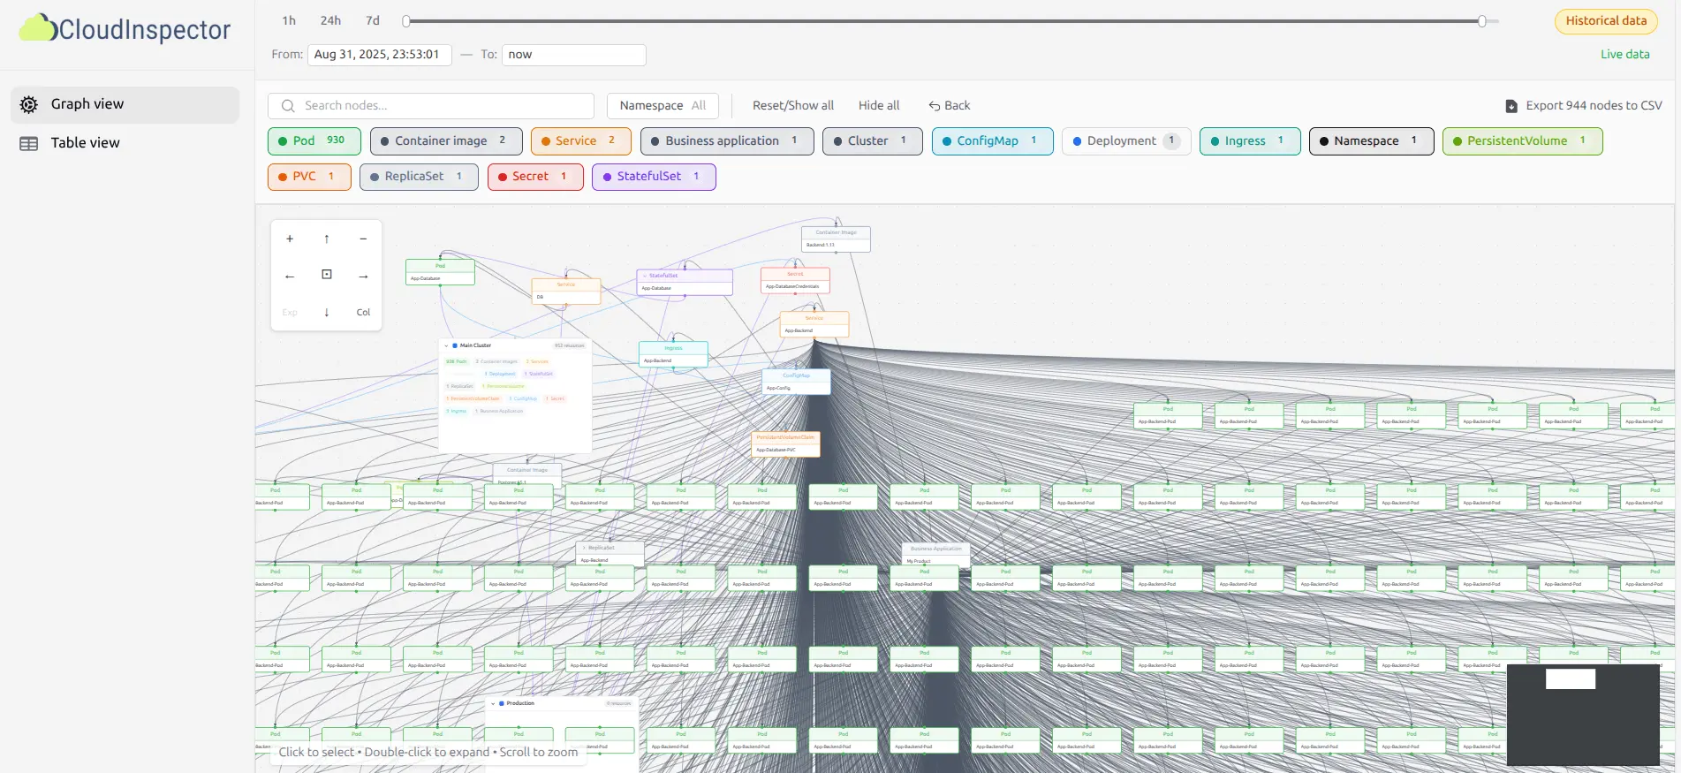Open the Table view icon
The height and width of the screenshot is (773, 1681).
28,143
